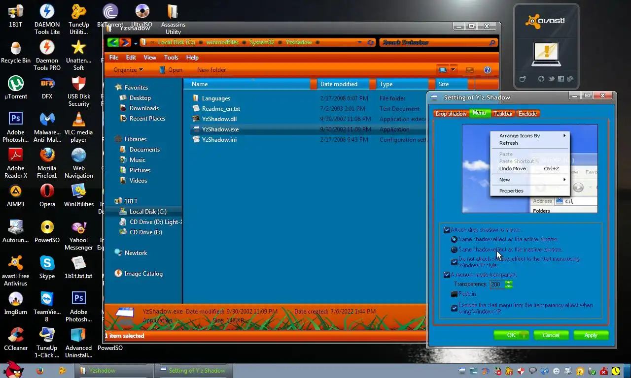631x378 pixels.
Task: Open the address bar history dropdown
Action: 360,43
